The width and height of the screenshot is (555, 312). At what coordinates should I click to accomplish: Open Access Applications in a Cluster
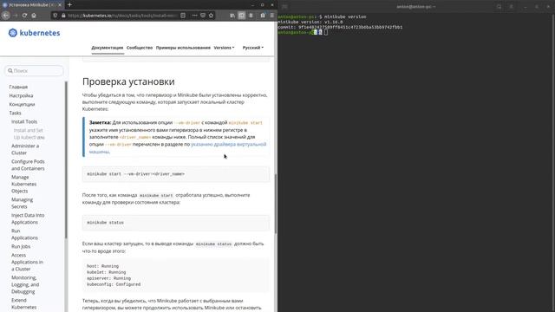click(27, 262)
